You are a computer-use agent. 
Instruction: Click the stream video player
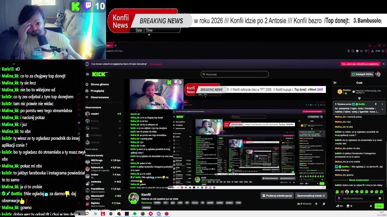point(228,134)
